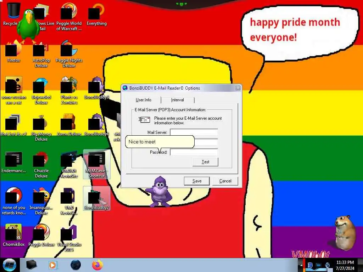The height and width of the screenshot is (272, 363).
Task: Click the Password input field
Action: (x=194, y=152)
